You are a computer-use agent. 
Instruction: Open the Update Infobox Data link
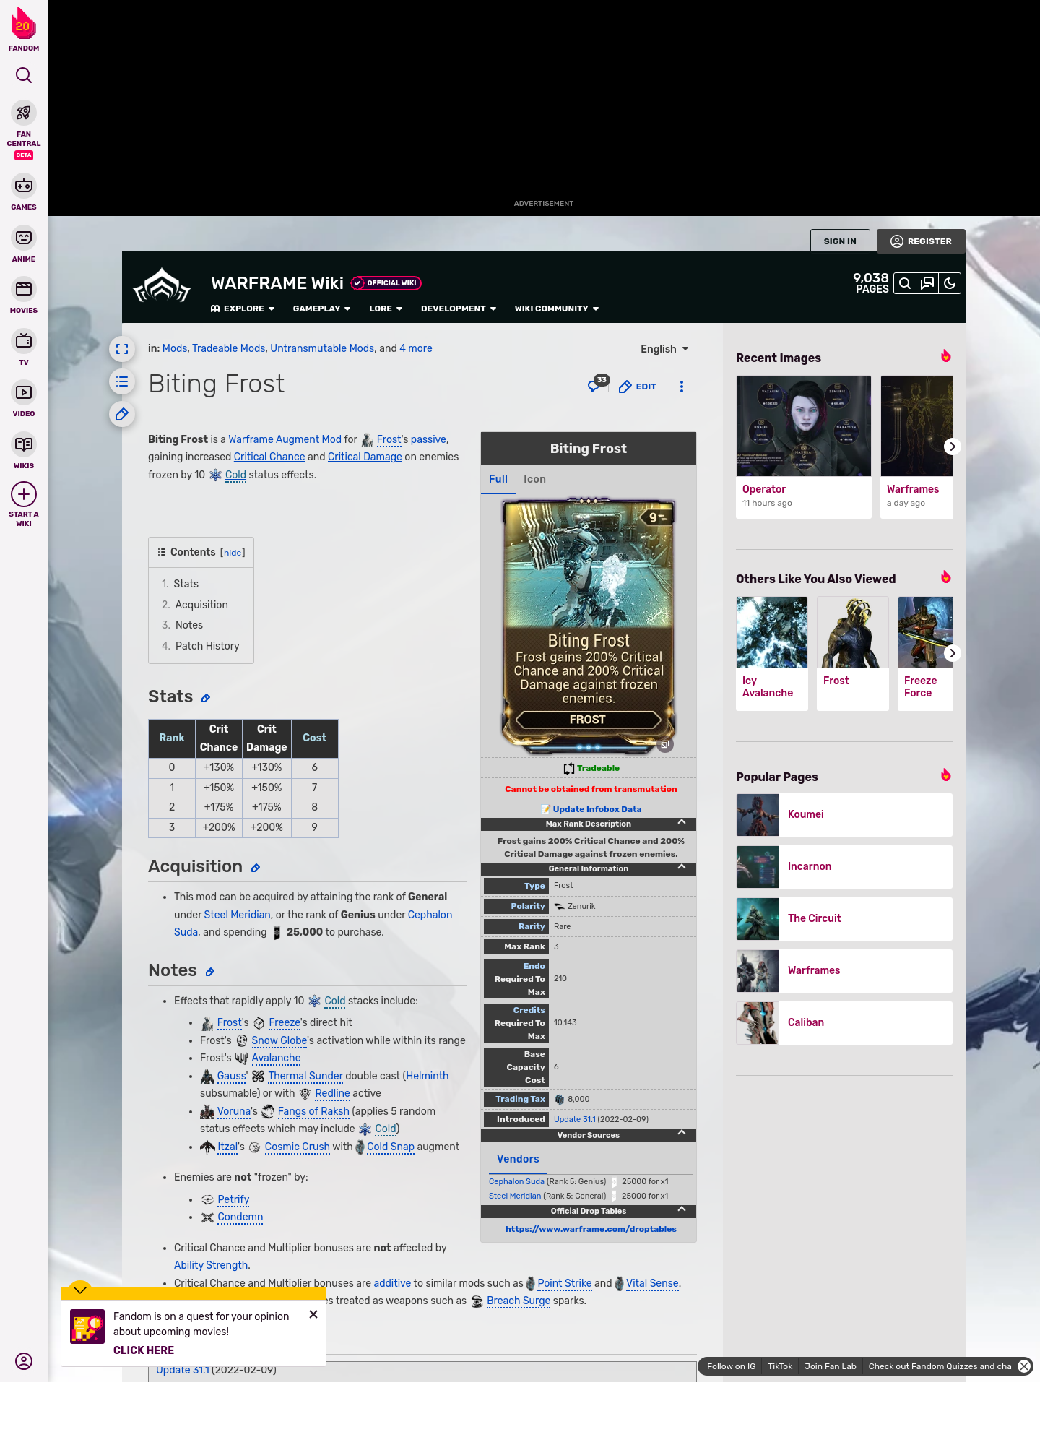(597, 809)
